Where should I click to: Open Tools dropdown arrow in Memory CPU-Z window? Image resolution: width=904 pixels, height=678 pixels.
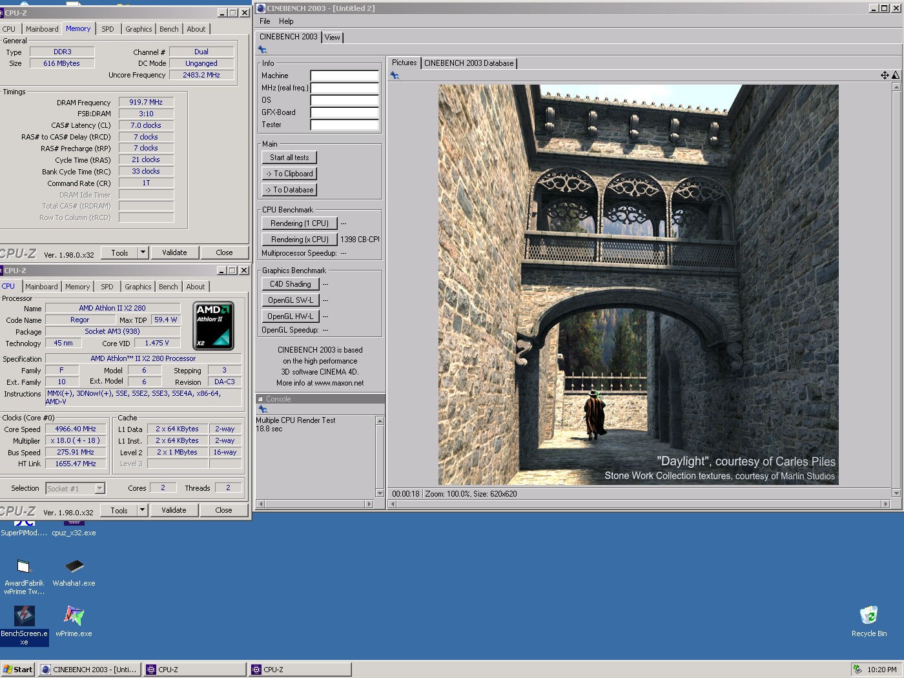[143, 252]
